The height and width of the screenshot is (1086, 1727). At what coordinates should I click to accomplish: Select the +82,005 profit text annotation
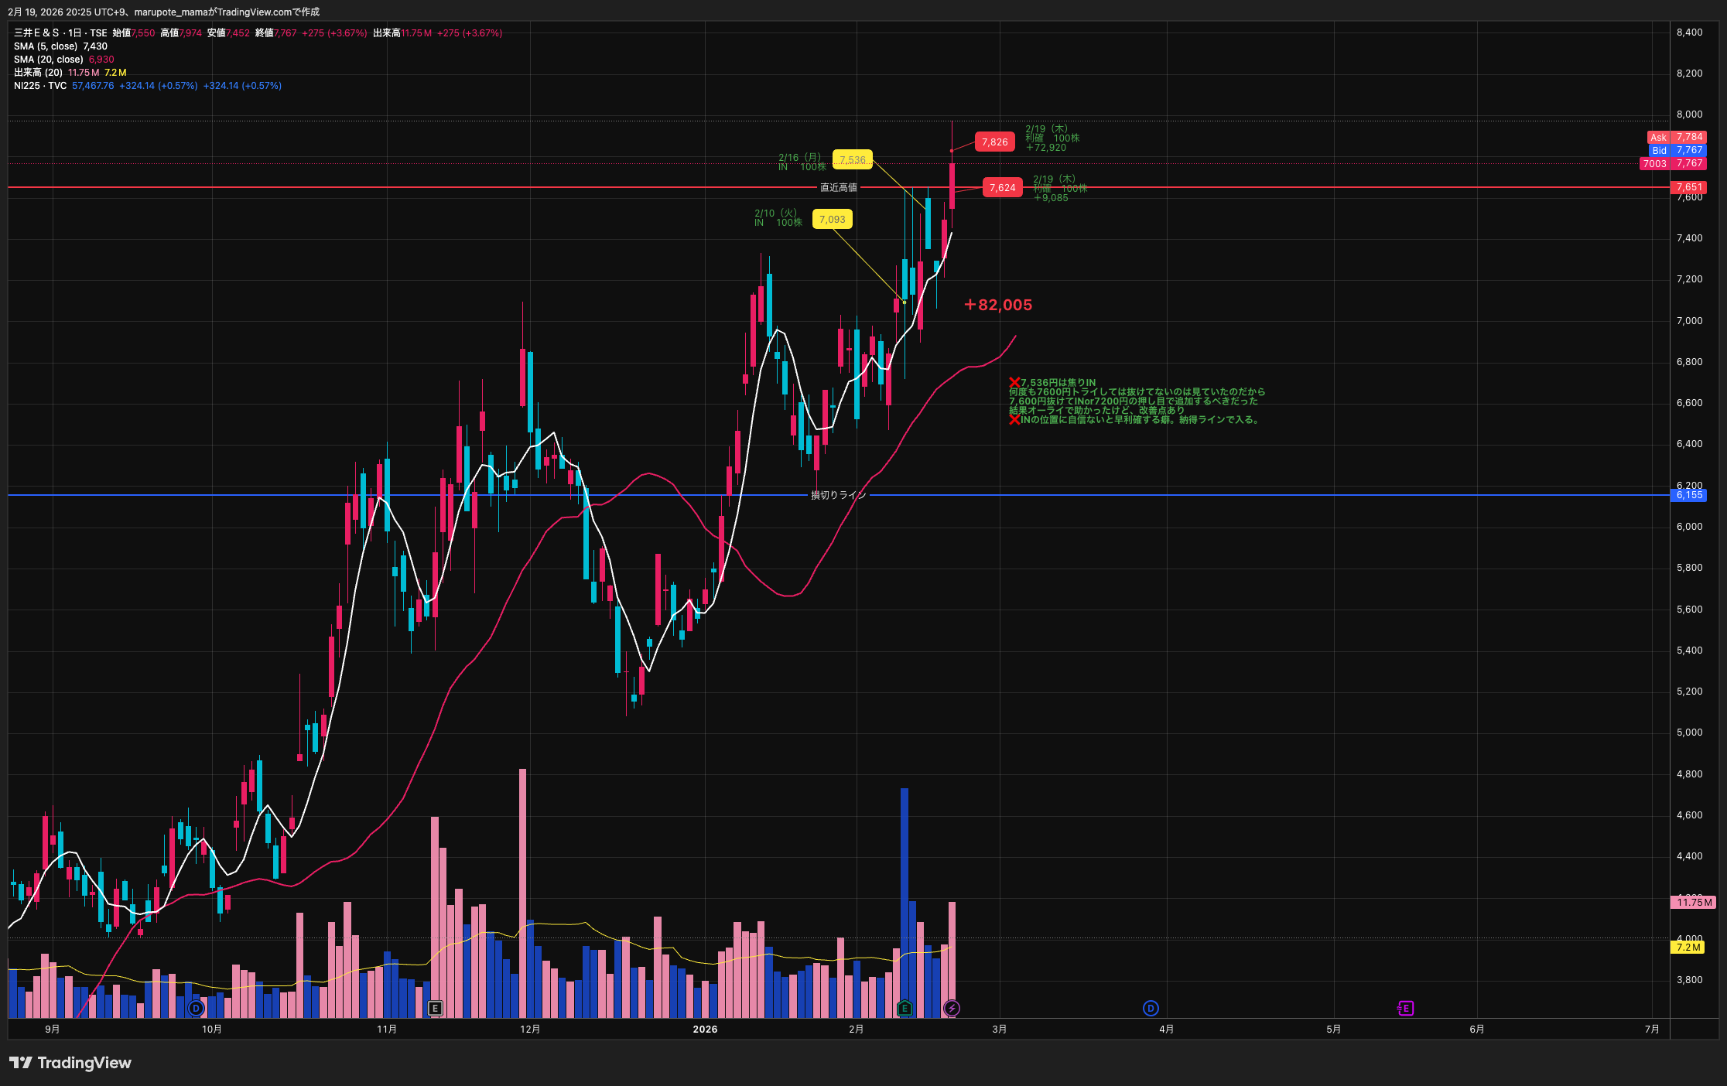pos(998,305)
